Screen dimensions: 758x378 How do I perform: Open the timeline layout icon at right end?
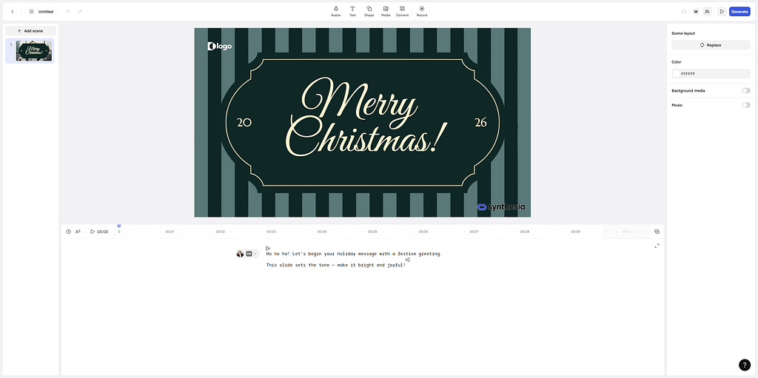(657, 232)
